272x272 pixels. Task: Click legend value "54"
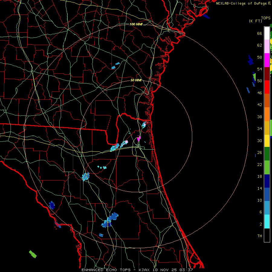tap(260, 69)
